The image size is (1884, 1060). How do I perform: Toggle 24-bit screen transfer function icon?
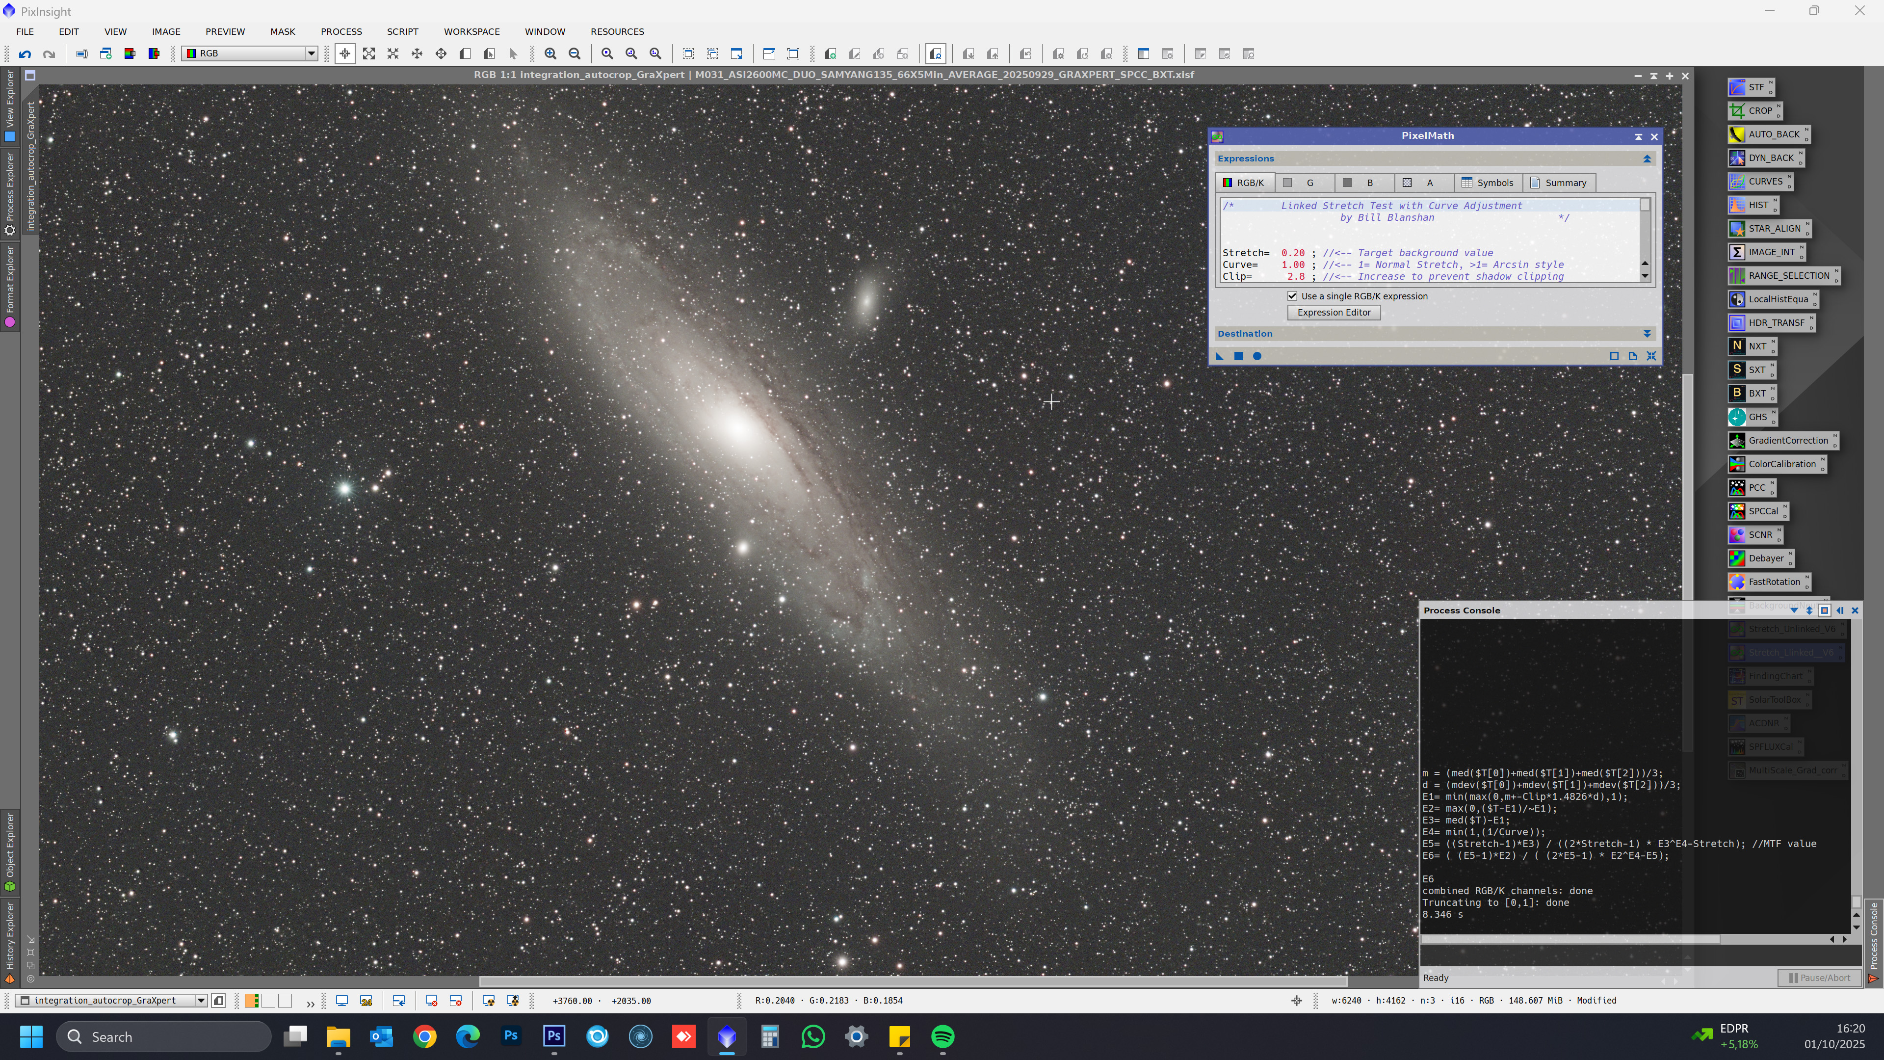tap(366, 1001)
